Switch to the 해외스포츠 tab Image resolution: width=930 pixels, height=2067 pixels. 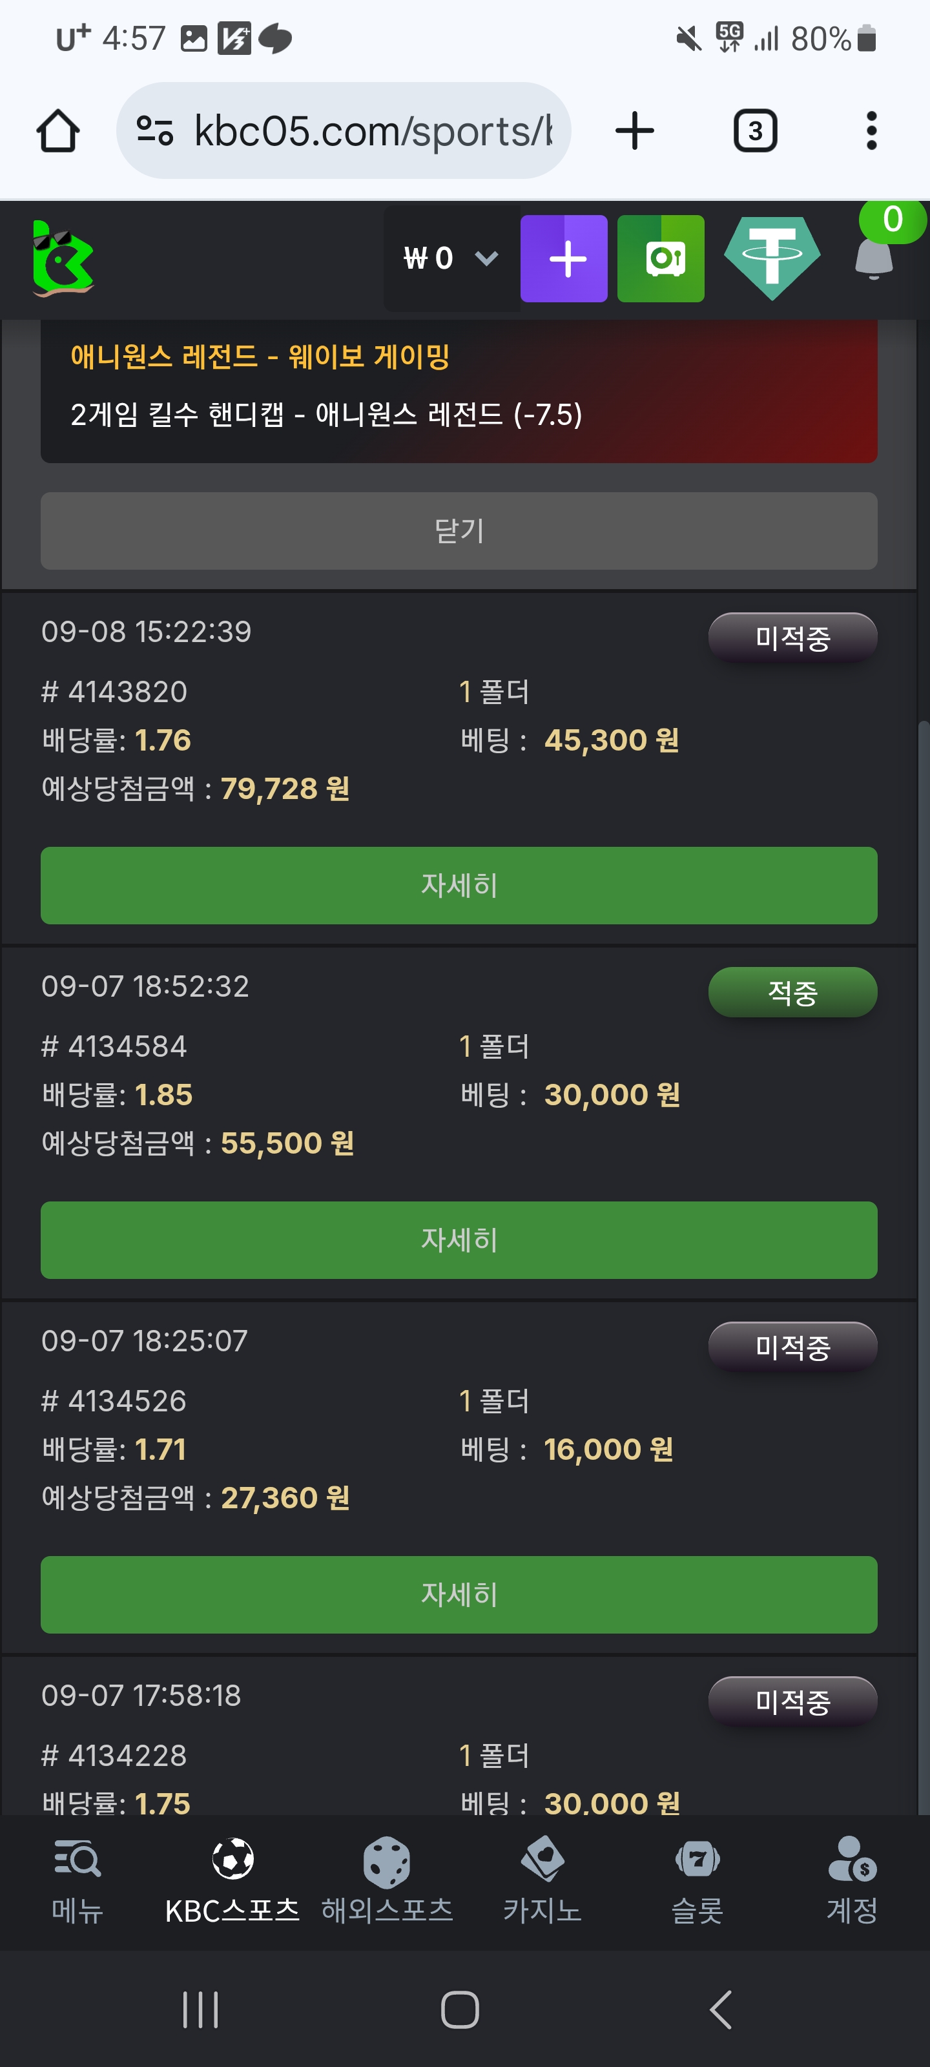(387, 1880)
